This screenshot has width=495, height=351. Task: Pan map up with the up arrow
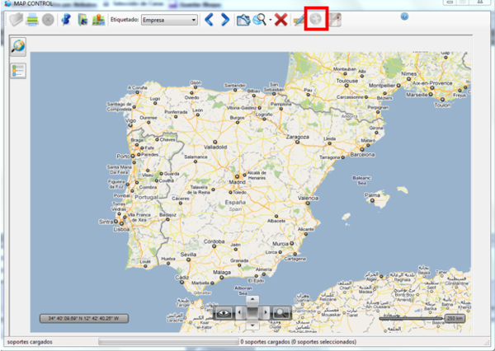(x=252, y=299)
